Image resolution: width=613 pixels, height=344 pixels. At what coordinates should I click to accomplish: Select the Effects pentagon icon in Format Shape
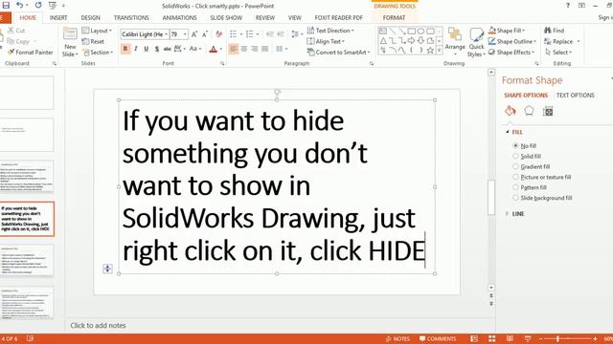(x=529, y=111)
